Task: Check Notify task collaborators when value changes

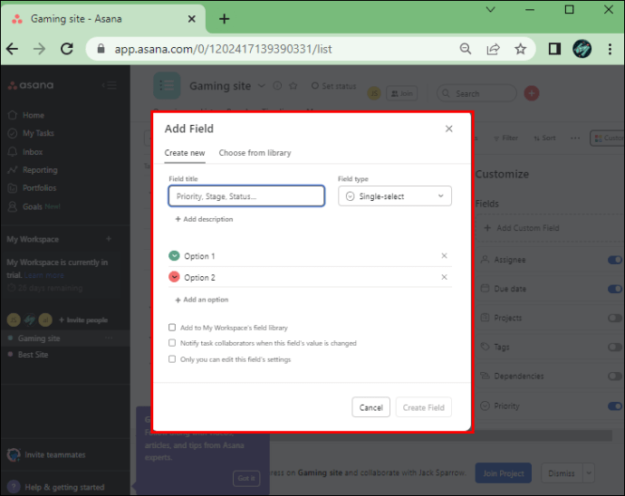Action: coord(172,343)
